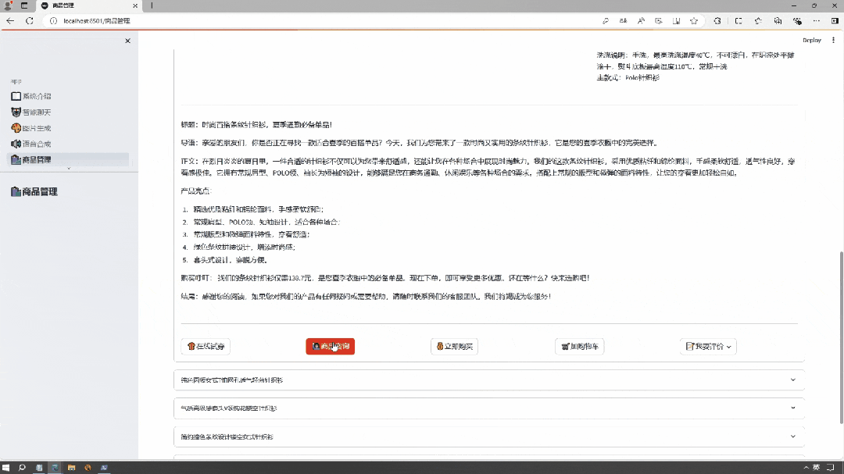Viewport: 844px width, 474px height.
Task: Expand the third collapsed product row
Action: click(488, 437)
